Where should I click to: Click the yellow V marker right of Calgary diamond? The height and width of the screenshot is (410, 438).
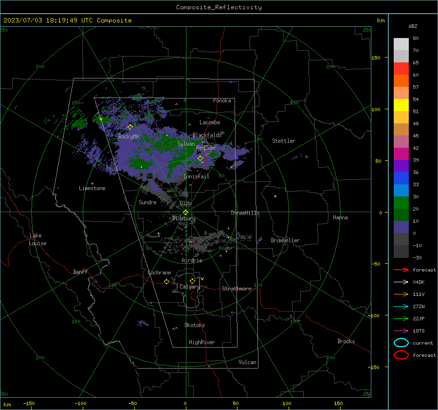(x=202, y=279)
